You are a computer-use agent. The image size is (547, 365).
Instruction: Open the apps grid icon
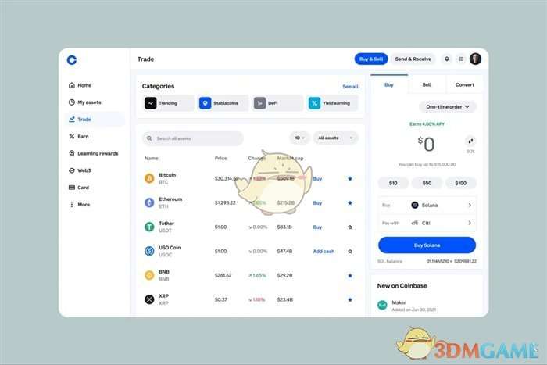click(461, 59)
